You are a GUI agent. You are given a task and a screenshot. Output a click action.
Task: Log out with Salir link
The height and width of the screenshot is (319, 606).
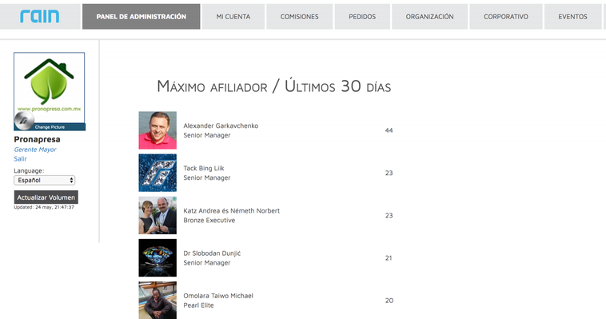(x=21, y=159)
